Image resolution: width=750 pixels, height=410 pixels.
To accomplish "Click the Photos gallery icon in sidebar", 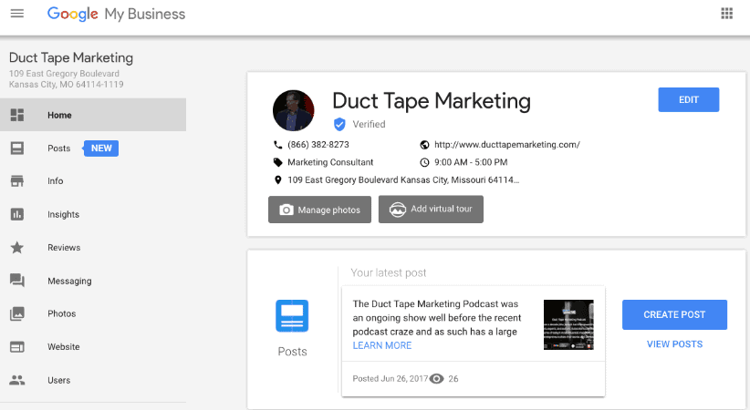I will click(16, 313).
